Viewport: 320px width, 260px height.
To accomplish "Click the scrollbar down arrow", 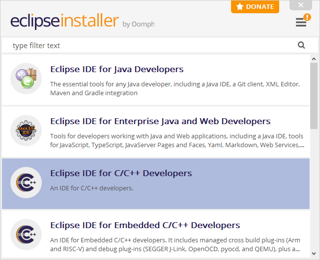I will click(x=314, y=254).
